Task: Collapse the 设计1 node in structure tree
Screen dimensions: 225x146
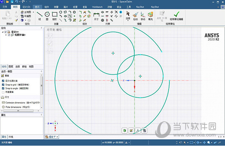Action: [x=3, y=32]
